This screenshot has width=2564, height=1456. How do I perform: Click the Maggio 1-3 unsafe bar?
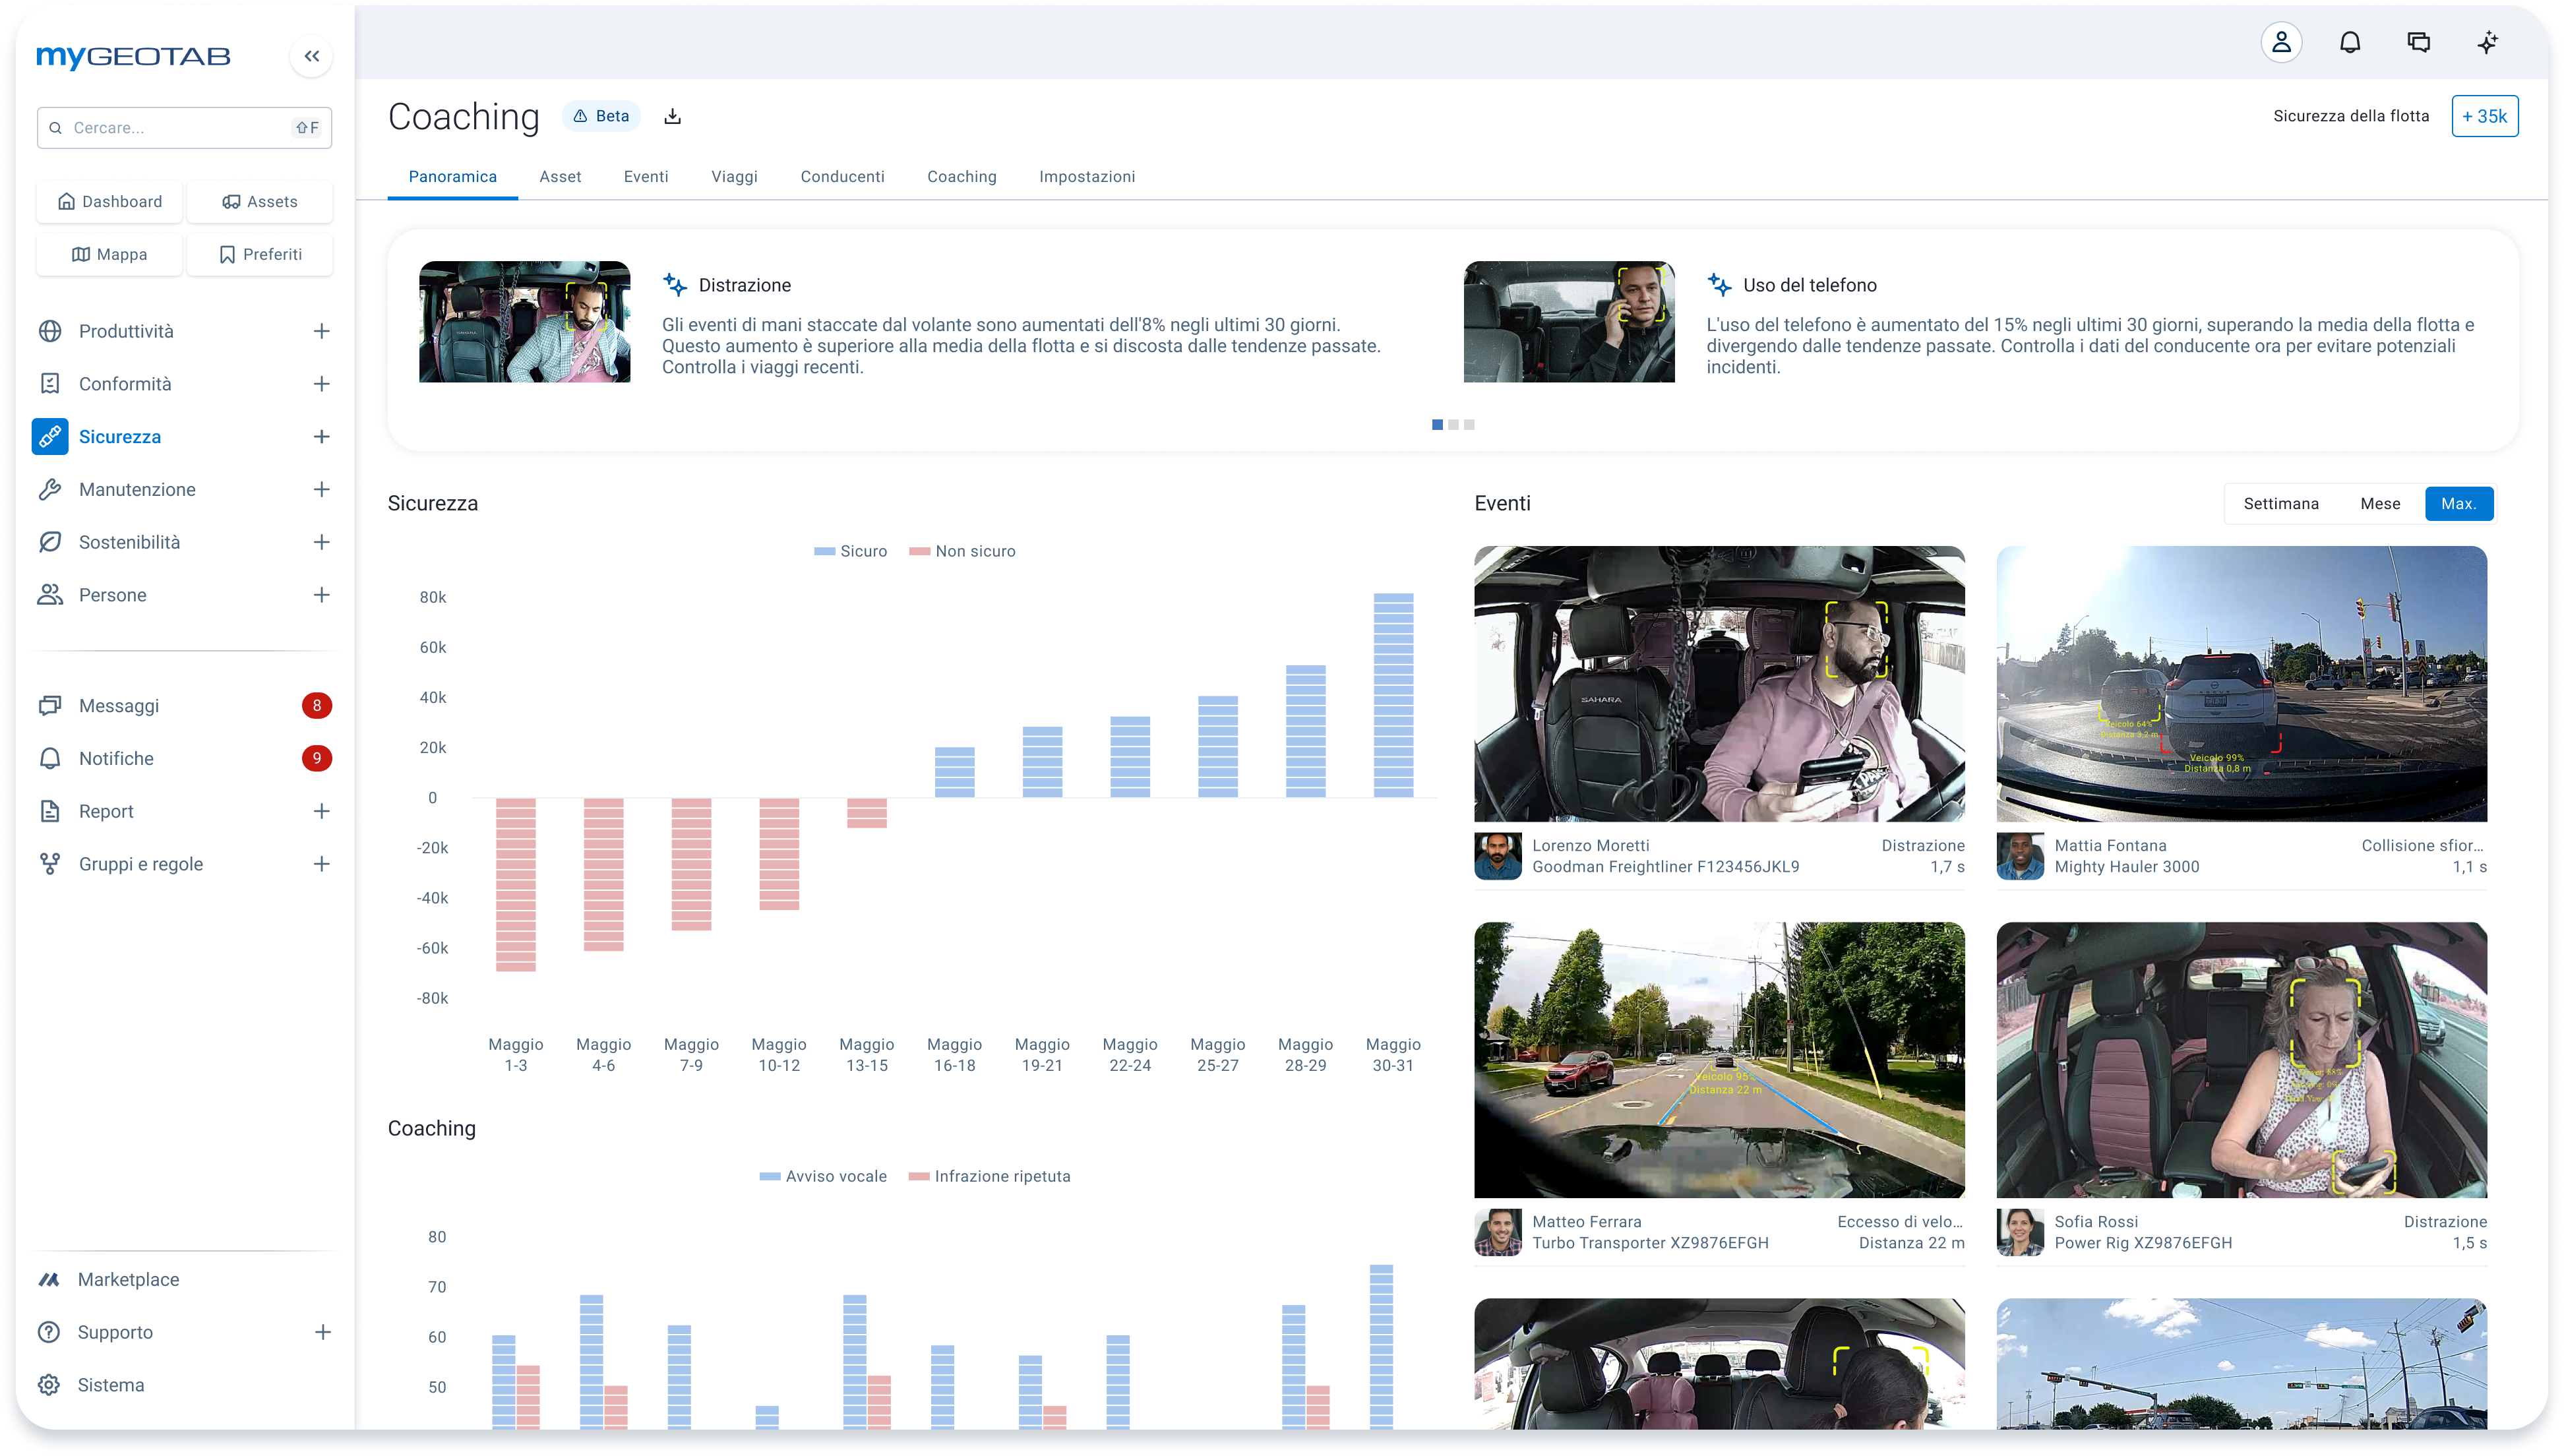(516, 885)
